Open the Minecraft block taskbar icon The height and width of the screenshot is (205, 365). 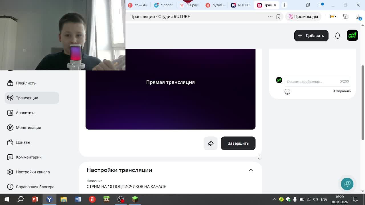pyautogui.click(x=135, y=199)
